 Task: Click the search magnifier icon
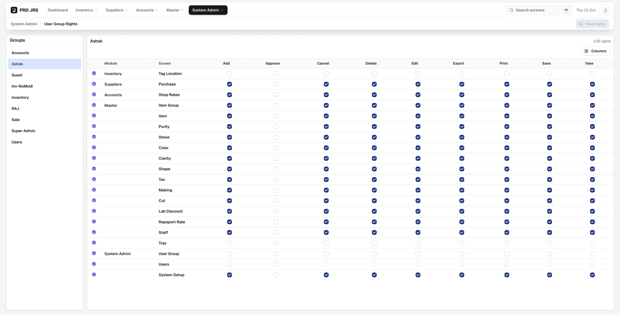click(511, 10)
